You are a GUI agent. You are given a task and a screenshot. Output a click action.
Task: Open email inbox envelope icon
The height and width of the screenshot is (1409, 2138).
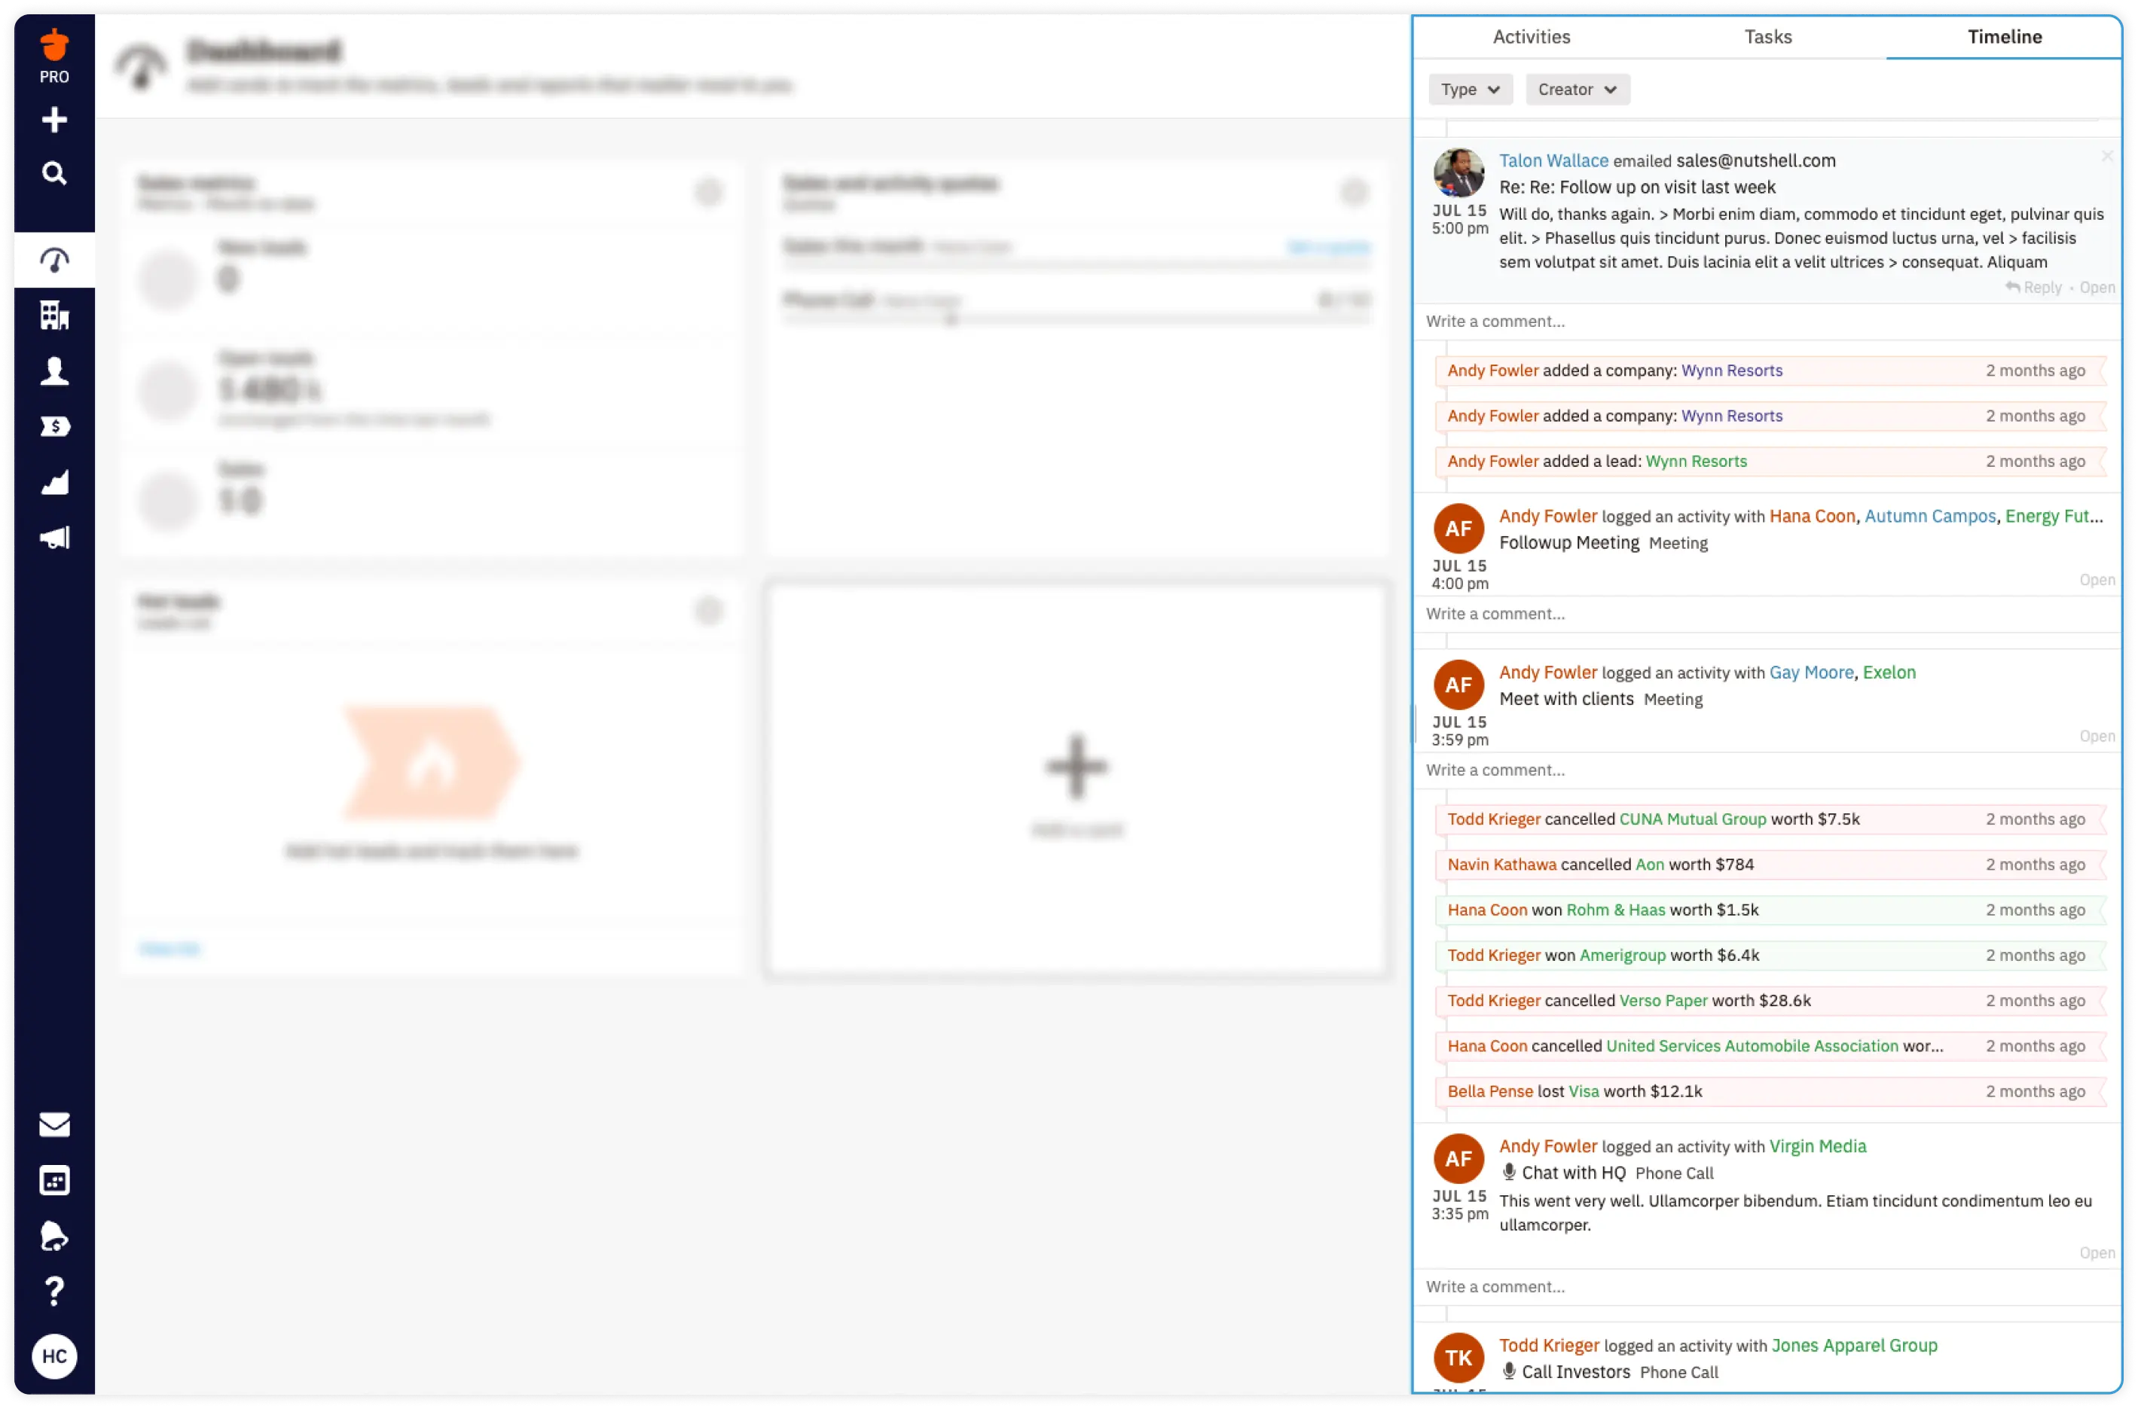click(54, 1125)
